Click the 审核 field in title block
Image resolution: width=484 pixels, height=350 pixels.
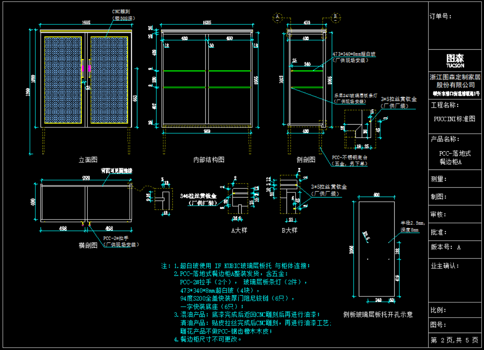tap(439, 214)
